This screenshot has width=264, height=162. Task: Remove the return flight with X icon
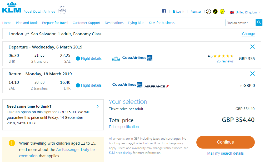[x=252, y=73]
